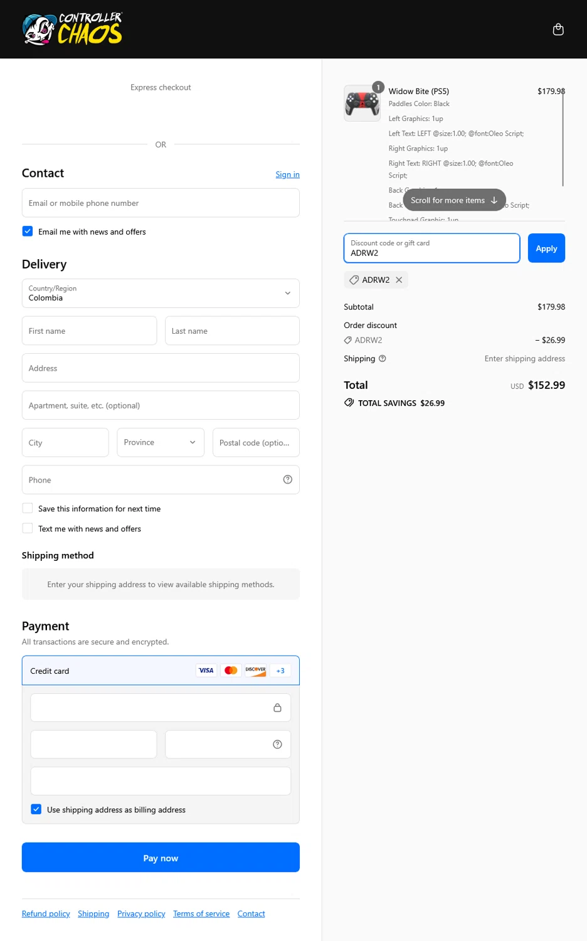Focus the City field
This screenshot has width=587, height=941.
65,442
